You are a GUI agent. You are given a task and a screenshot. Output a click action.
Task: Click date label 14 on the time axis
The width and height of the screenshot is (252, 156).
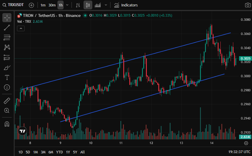212,143
